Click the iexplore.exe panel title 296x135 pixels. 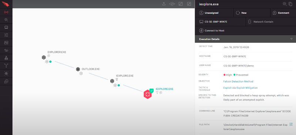click(209, 4)
